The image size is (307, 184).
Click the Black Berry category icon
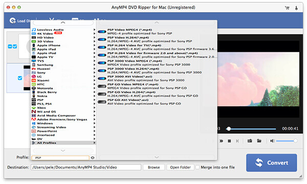tap(34, 93)
